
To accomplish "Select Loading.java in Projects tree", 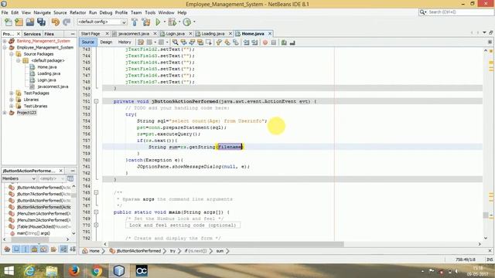I will coord(49,73).
